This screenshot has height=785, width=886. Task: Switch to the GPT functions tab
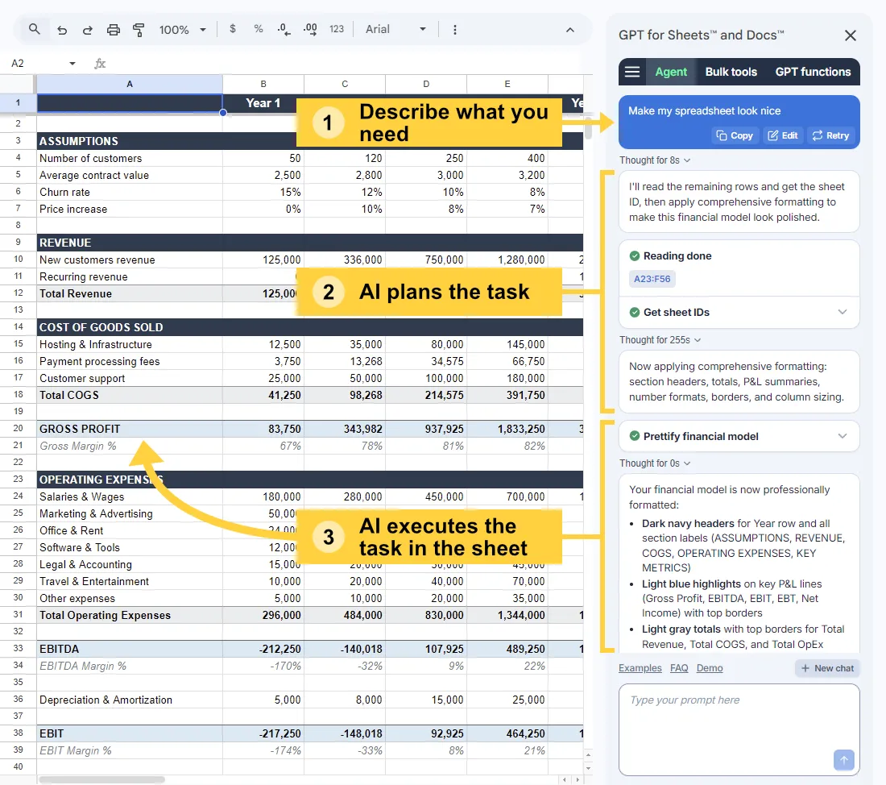tap(813, 72)
